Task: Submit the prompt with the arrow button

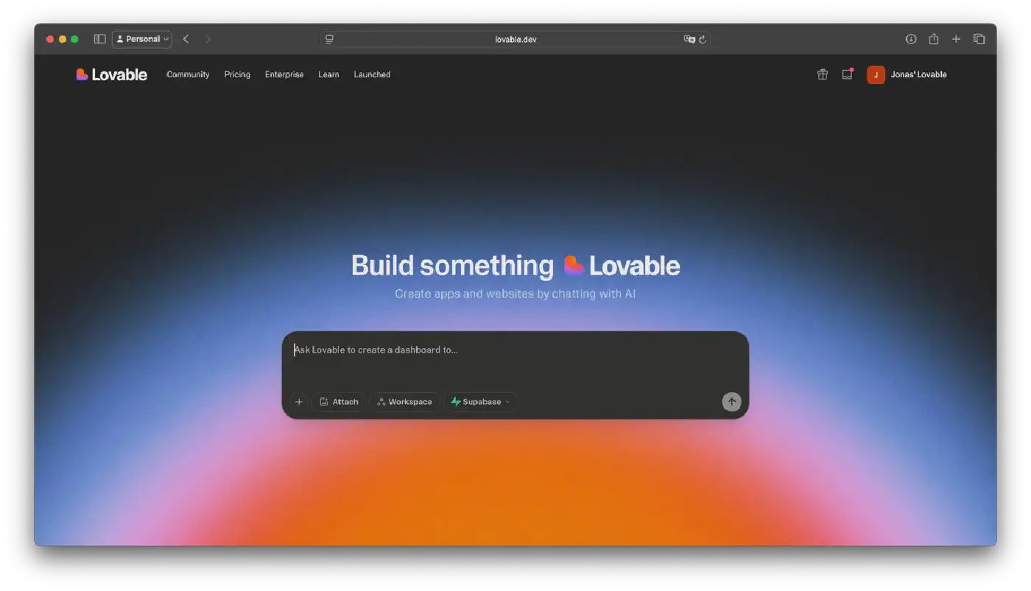Action: 731,402
